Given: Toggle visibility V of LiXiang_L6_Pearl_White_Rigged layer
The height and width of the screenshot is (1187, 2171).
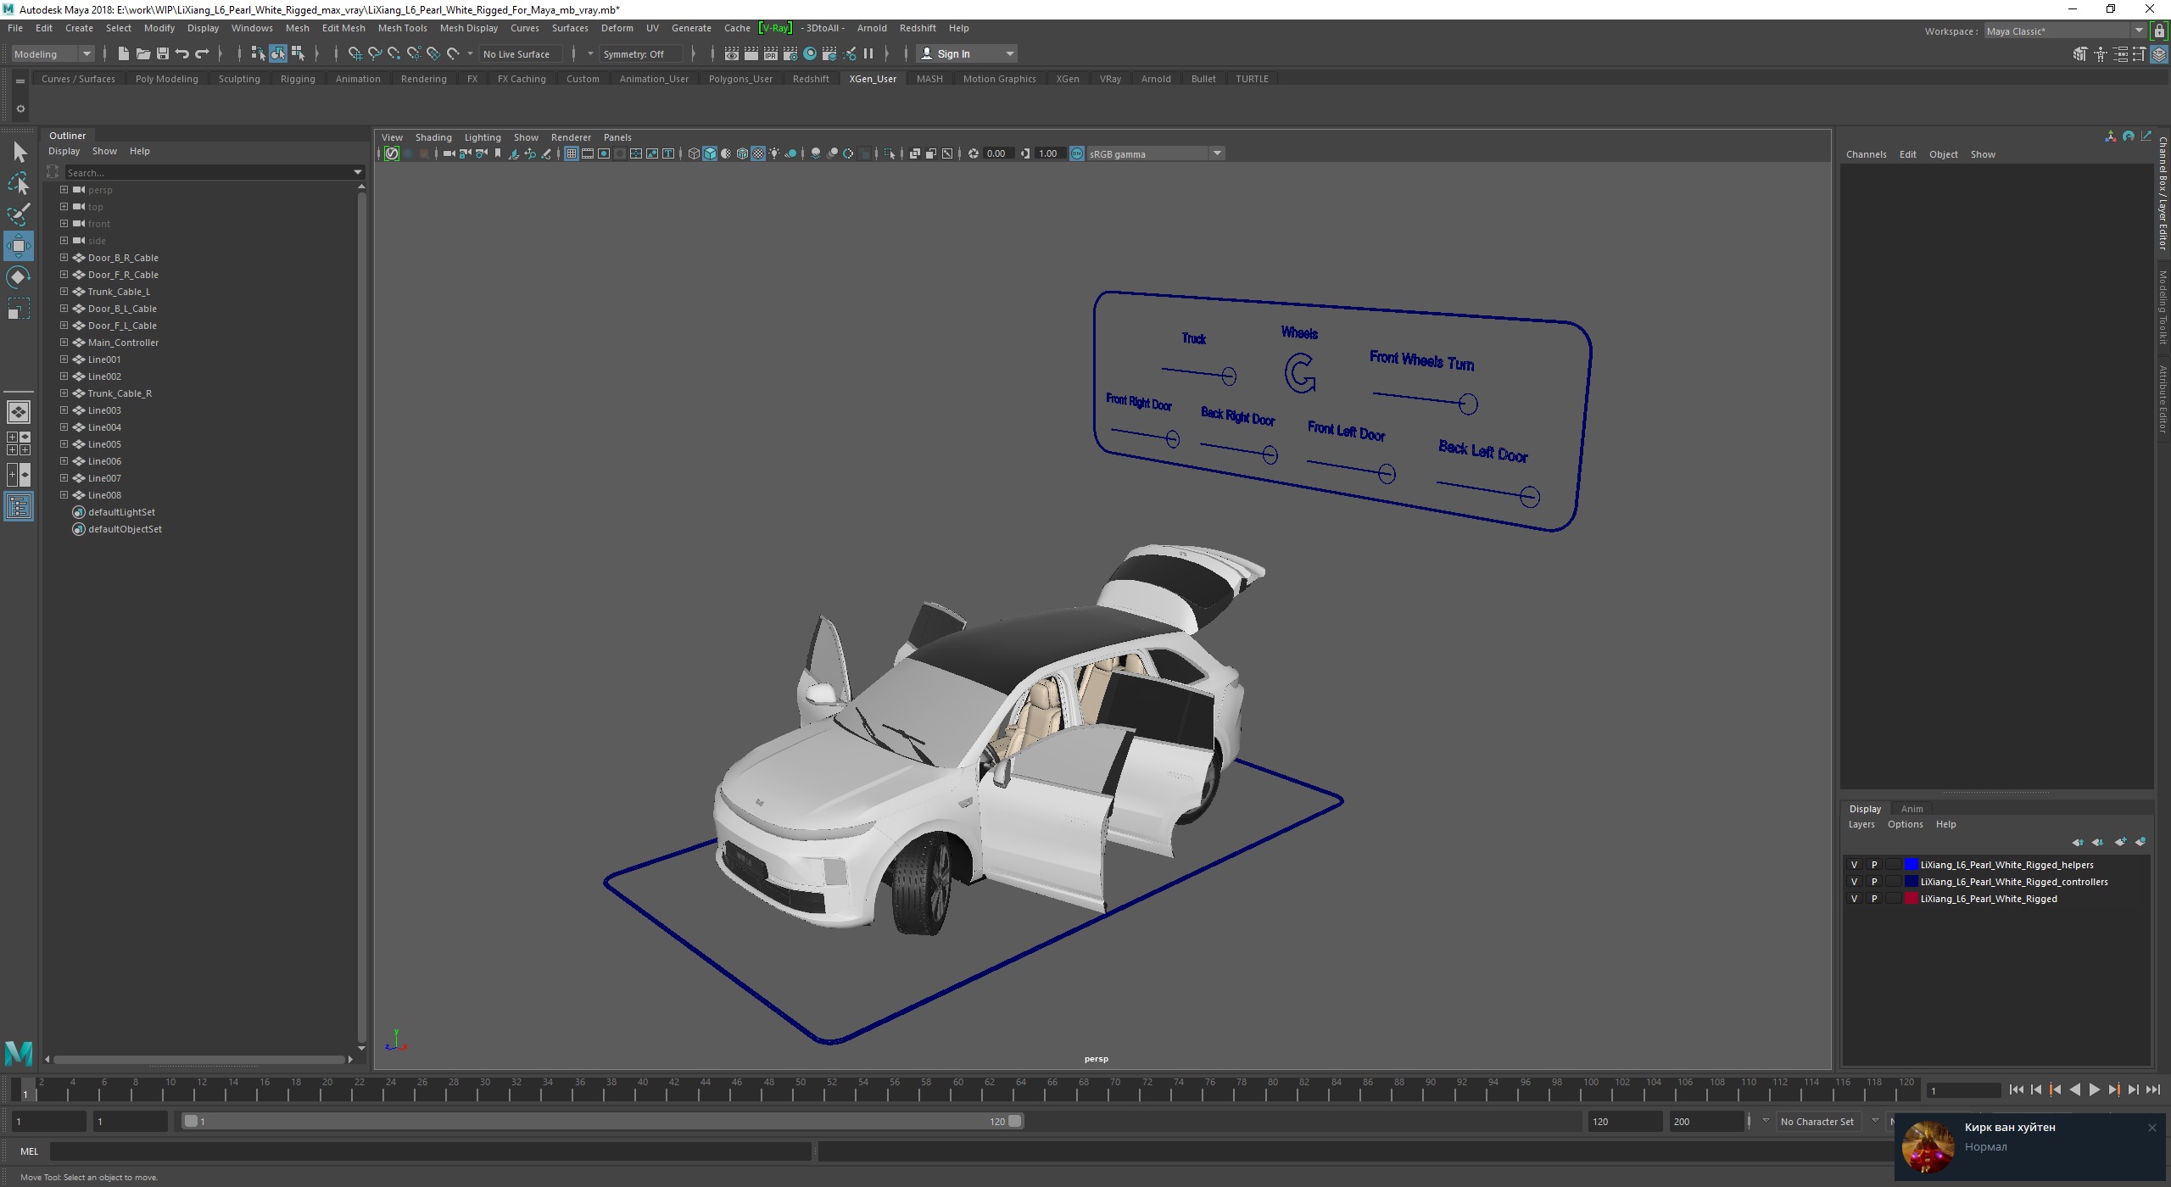Looking at the screenshot, I should [x=1854, y=899].
